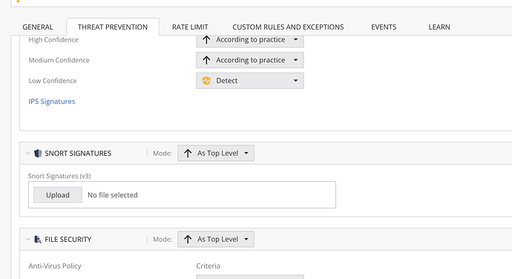The width and height of the screenshot is (512, 279).
Task: Open High Confidence action dropdown
Action: (x=250, y=40)
